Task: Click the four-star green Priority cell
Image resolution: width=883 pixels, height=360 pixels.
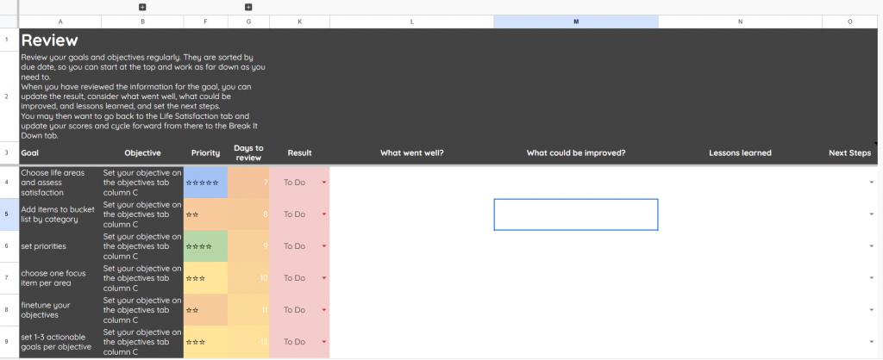Action: click(205, 246)
